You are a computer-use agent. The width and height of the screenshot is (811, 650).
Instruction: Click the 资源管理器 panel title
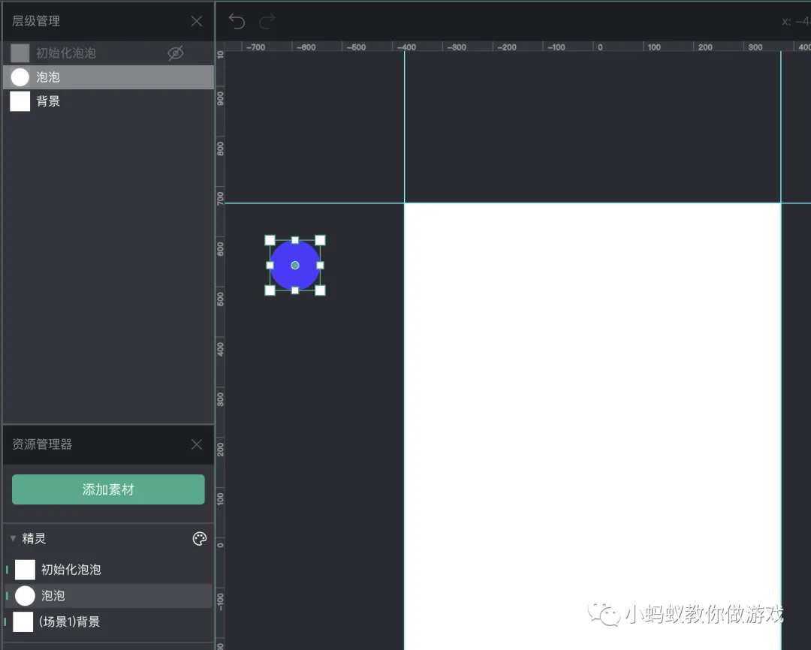point(42,444)
